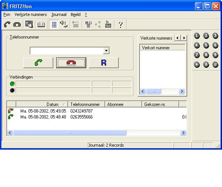Click the Gekozen nr. column header
This screenshot has width=222, height=187.
tap(161, 104)
